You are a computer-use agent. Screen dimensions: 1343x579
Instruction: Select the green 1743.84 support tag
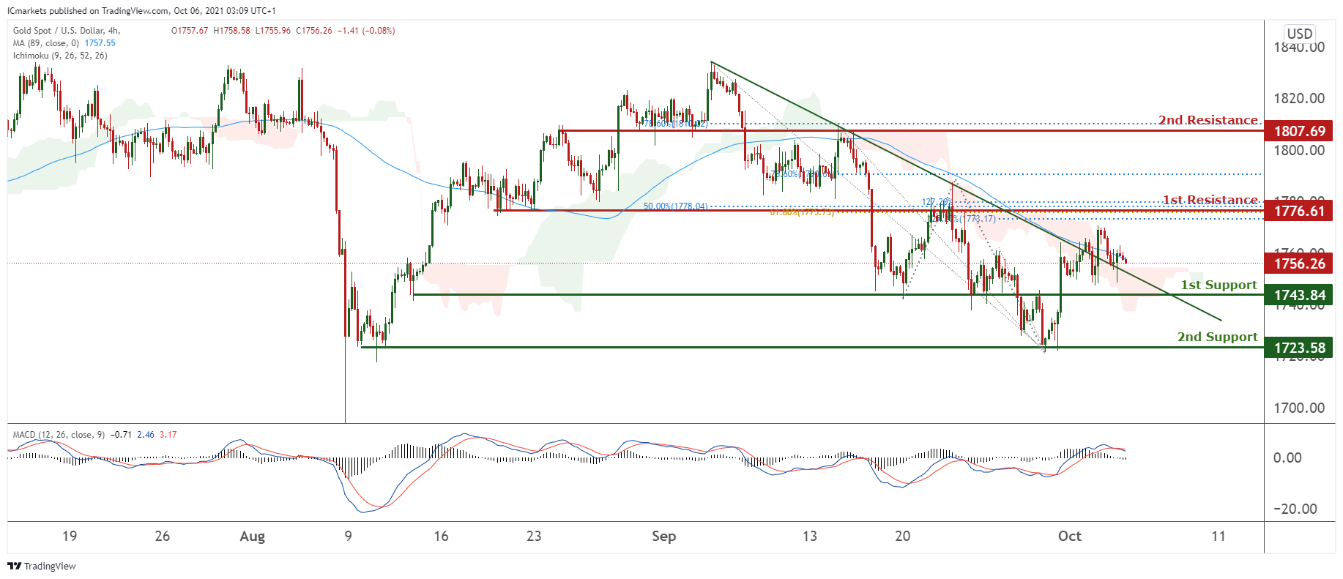pos(1299,295)
